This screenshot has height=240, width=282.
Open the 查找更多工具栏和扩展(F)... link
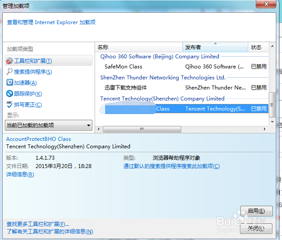pos(38,224)
